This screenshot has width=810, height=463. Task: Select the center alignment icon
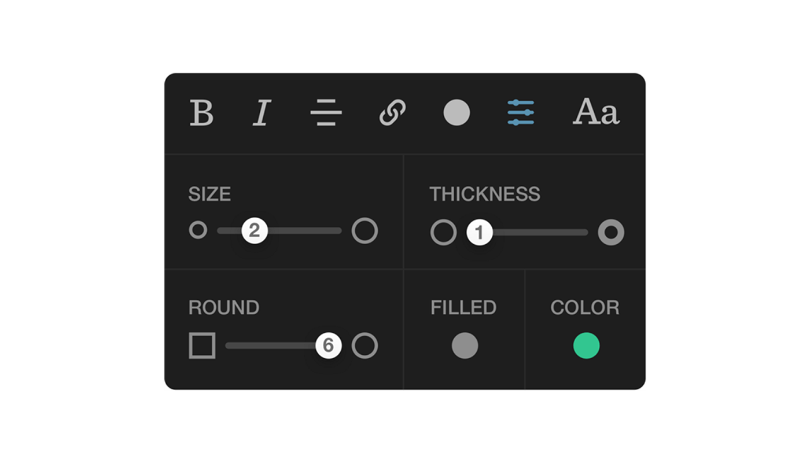326,112
